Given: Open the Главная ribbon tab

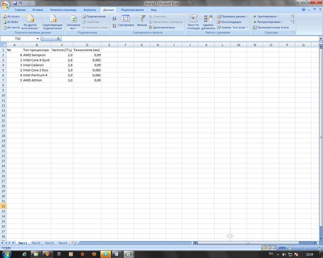Looking at the screenshot, I should (20, 10).
